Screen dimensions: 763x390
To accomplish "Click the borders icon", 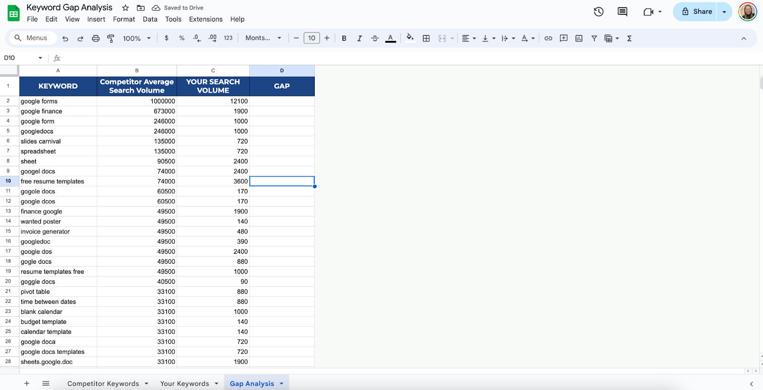I will [x=426, y=39].
